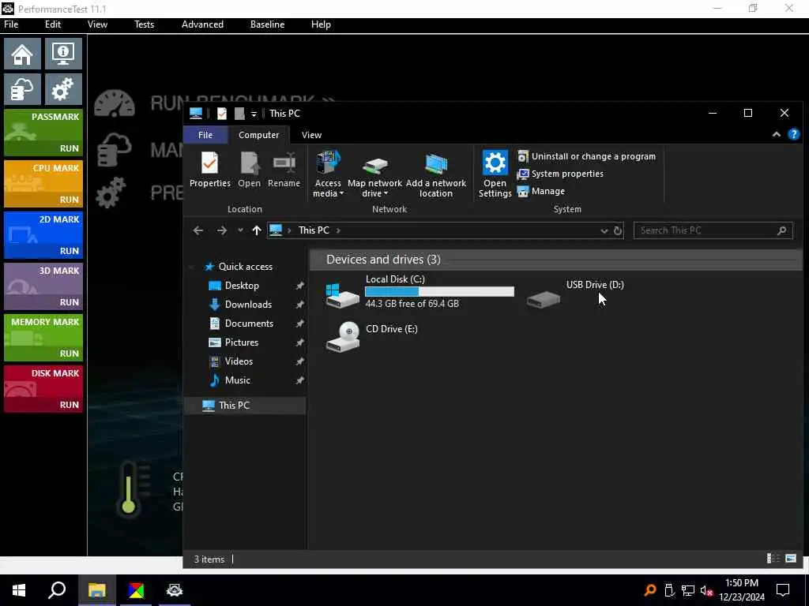Open Access media dropdown

328,174
